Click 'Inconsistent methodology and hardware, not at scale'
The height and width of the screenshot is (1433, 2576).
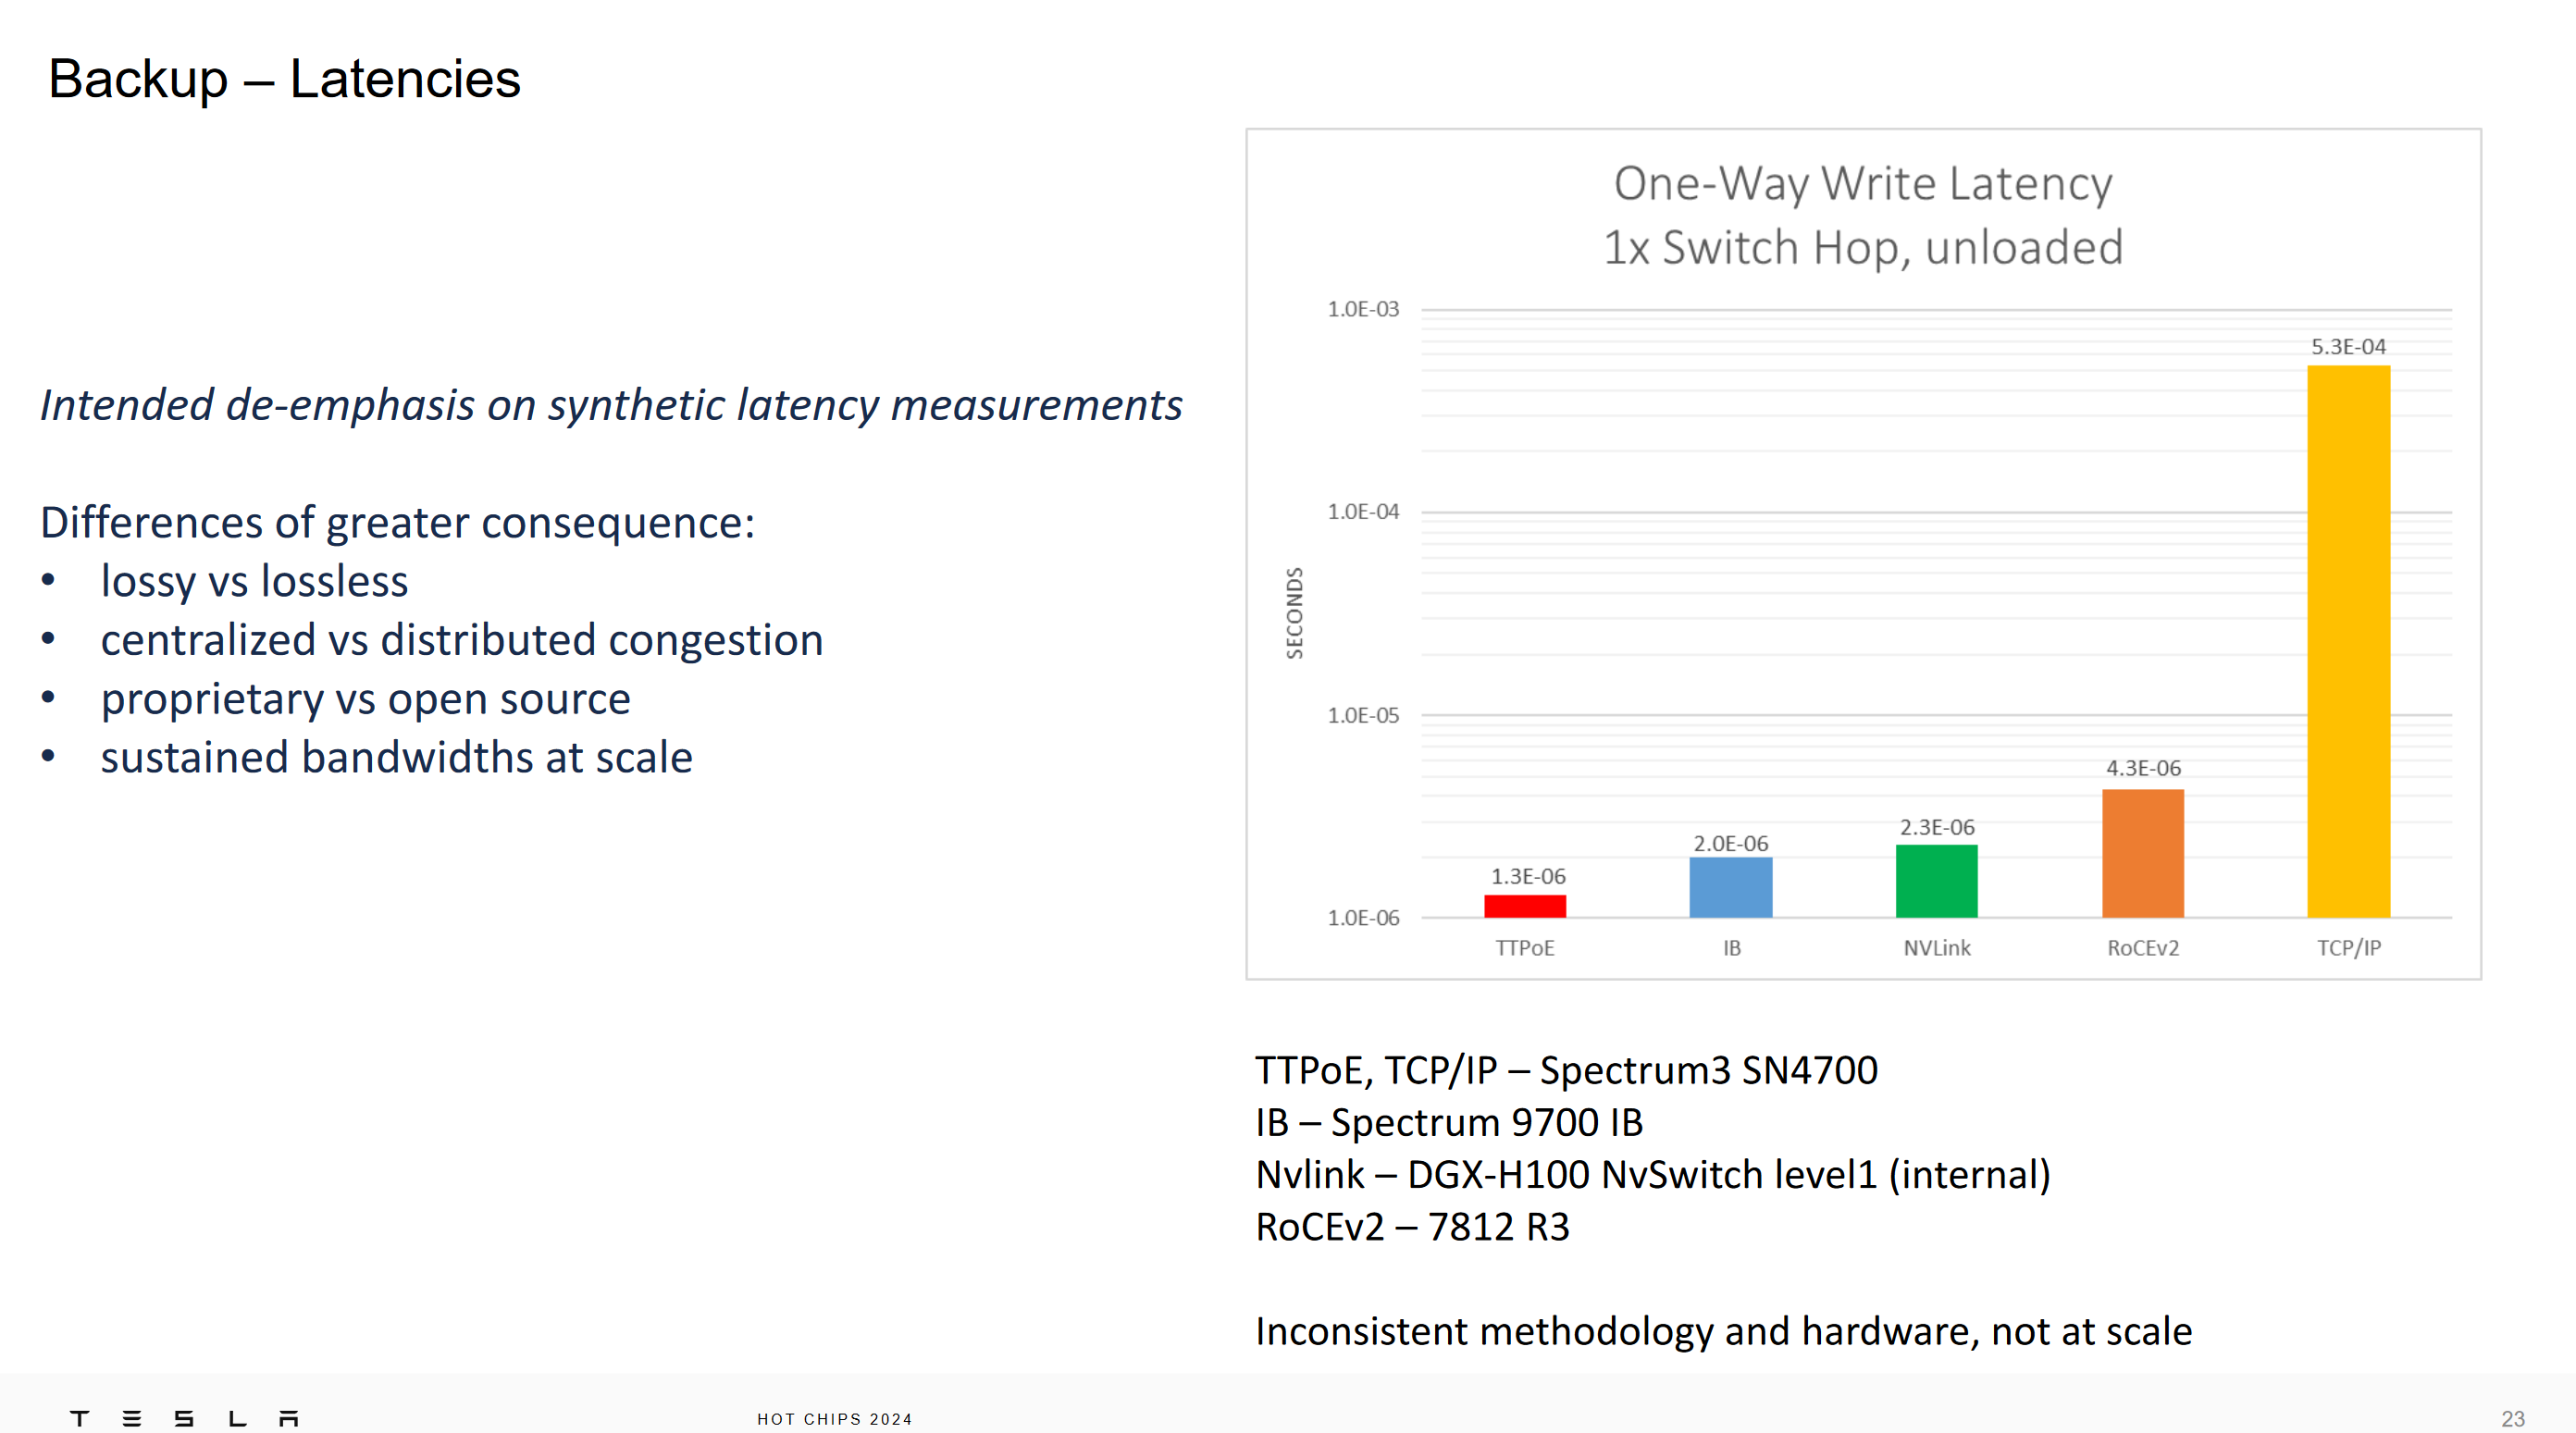coord(1724,1332)
